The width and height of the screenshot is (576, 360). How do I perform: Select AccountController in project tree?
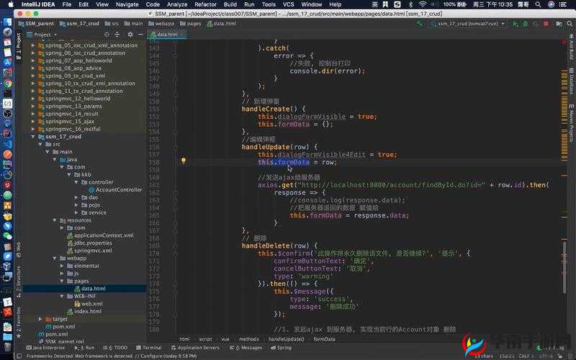pos(119,190)
